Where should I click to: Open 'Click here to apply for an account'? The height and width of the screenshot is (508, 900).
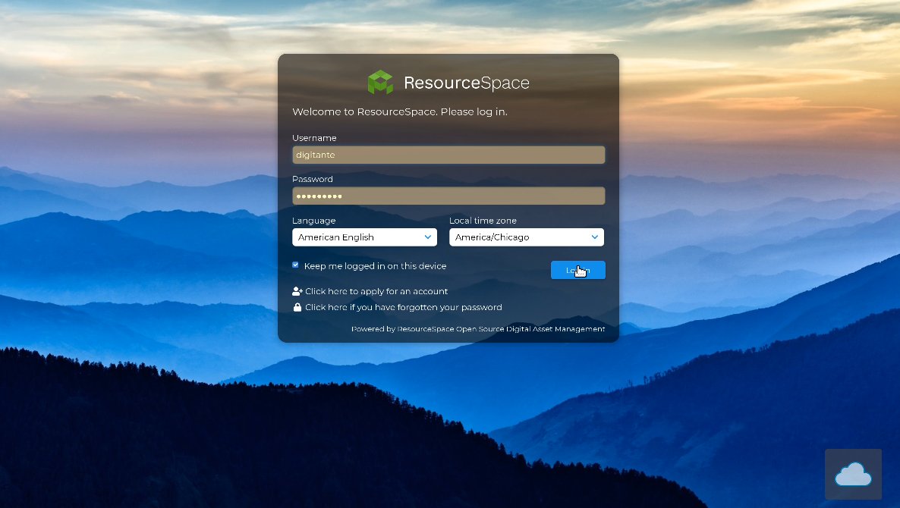click(x=376, y=291)
